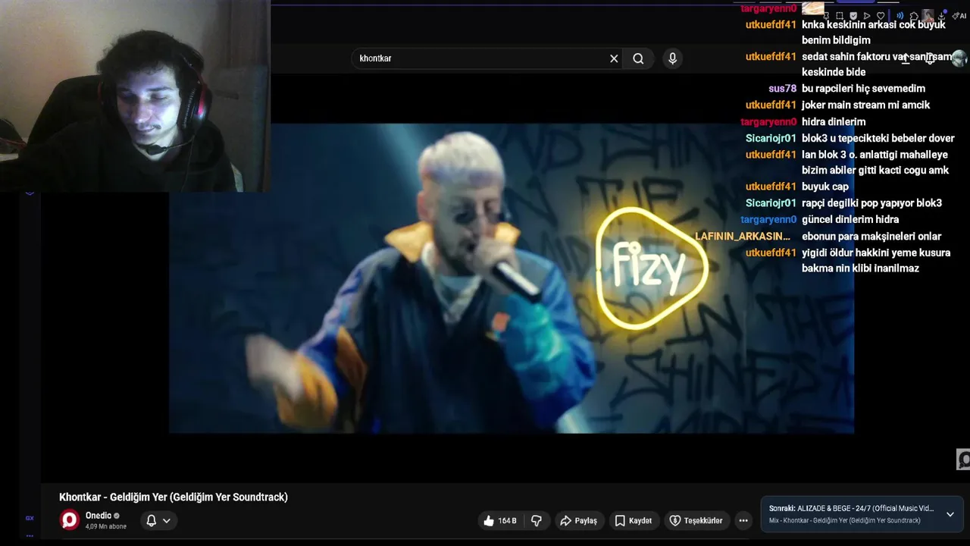
Task: Open the AI assistant icon
Action: click(x=959, y=16)
